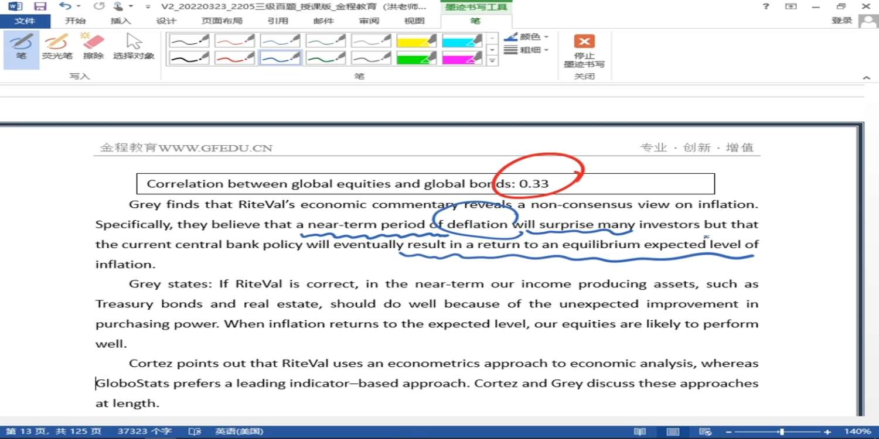This screenshot has height=439, width=879.
Task: Stop inking with the 停止墨迹书写 button
Action: coord(584,52)
